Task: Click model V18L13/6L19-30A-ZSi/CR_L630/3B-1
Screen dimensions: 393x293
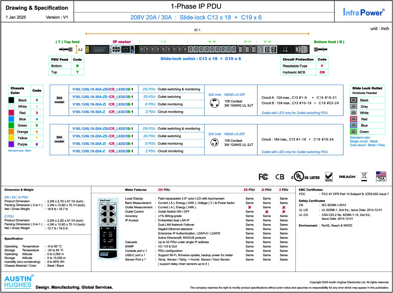Action: (103, 89)
